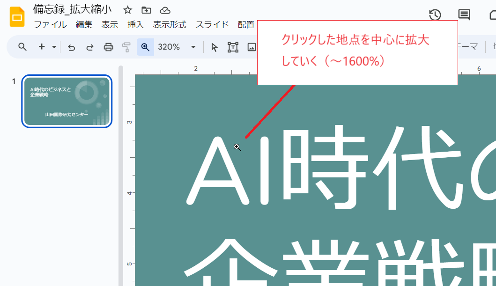Image resolution: width=496 pixels, height=286 pixels.
Task: Click the filmstrip vertical scrollbar
Action: coord(120,176)
